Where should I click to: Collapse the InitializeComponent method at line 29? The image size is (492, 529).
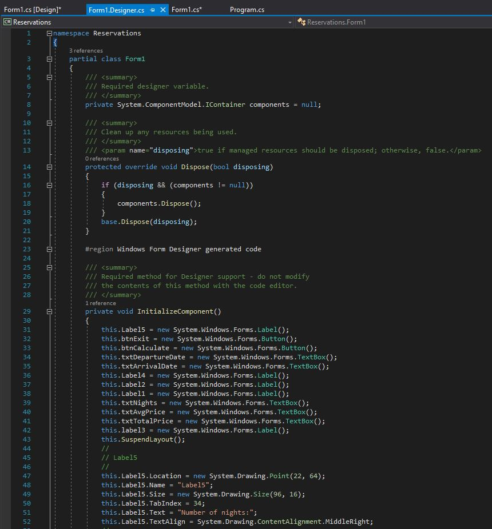pyautogui.click(x=49, y=311)
